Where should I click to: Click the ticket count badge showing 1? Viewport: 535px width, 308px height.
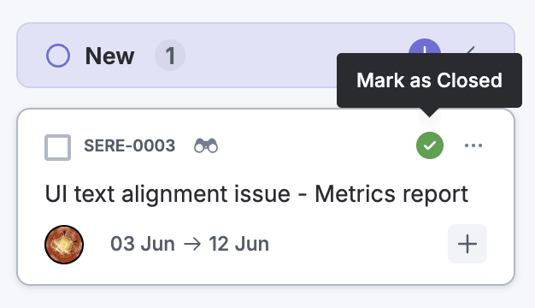(x=170, y=56)
